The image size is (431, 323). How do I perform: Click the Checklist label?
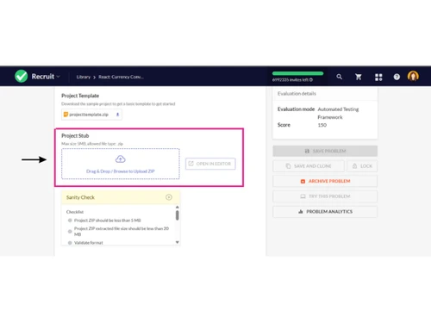[x=75, y=212]
